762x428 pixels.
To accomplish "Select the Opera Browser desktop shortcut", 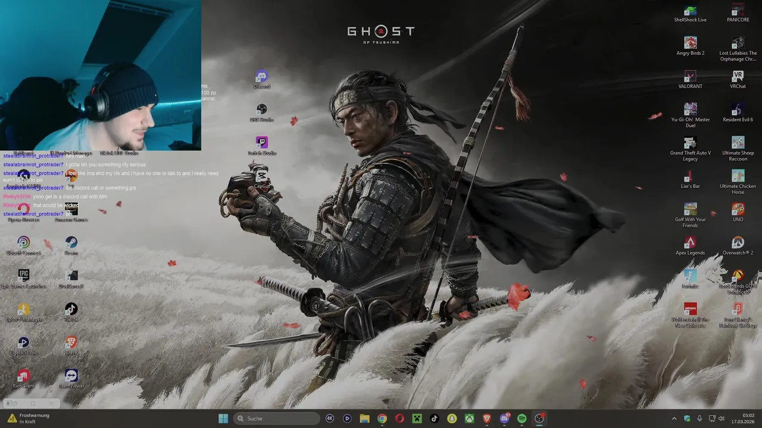I will click(23, 212).
